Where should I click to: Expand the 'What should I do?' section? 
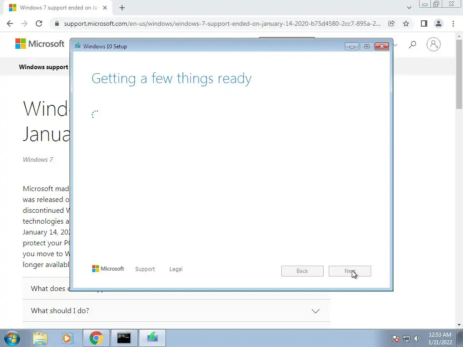(176, 311)
